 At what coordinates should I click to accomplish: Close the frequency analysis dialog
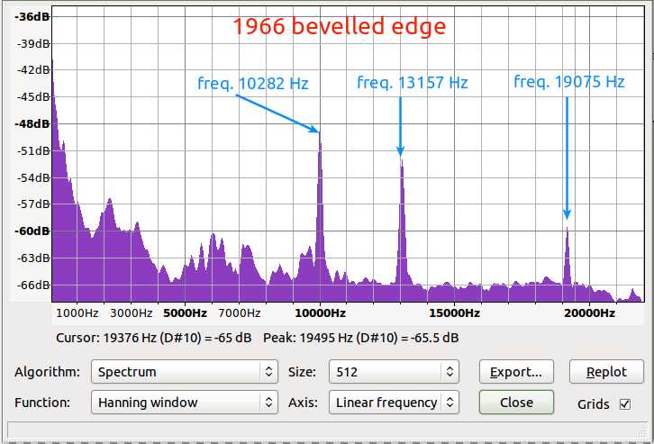[x=516, y=403]
